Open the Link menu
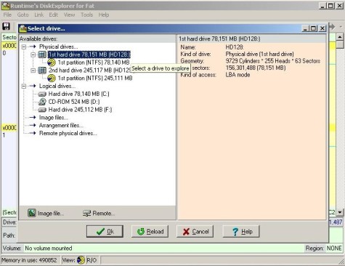Screen dimensions: 345x266 [x=39, y=15]
